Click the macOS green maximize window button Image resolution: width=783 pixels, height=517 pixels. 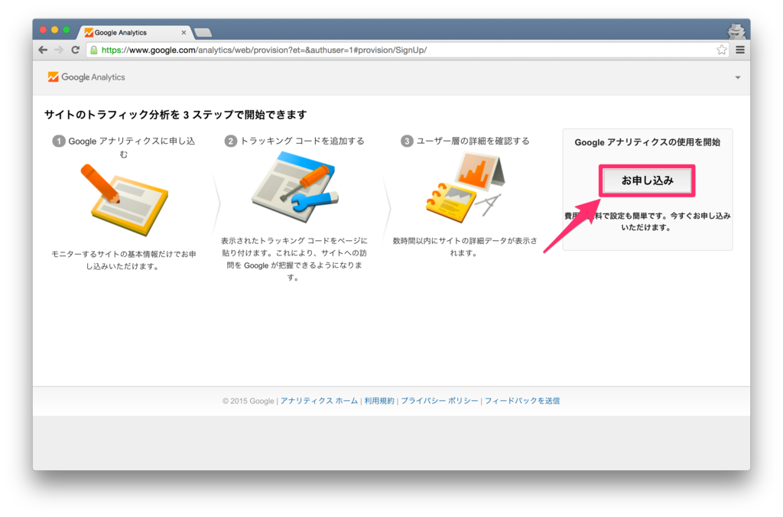(x=67, y=30)
